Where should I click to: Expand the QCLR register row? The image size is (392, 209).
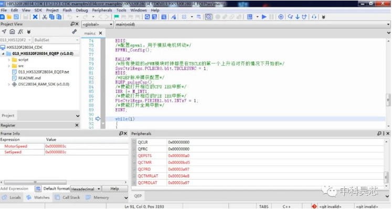[134, 142]
